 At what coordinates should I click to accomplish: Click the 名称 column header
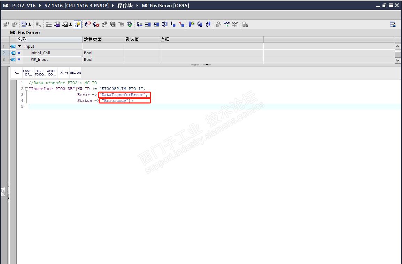click(49, 39)
